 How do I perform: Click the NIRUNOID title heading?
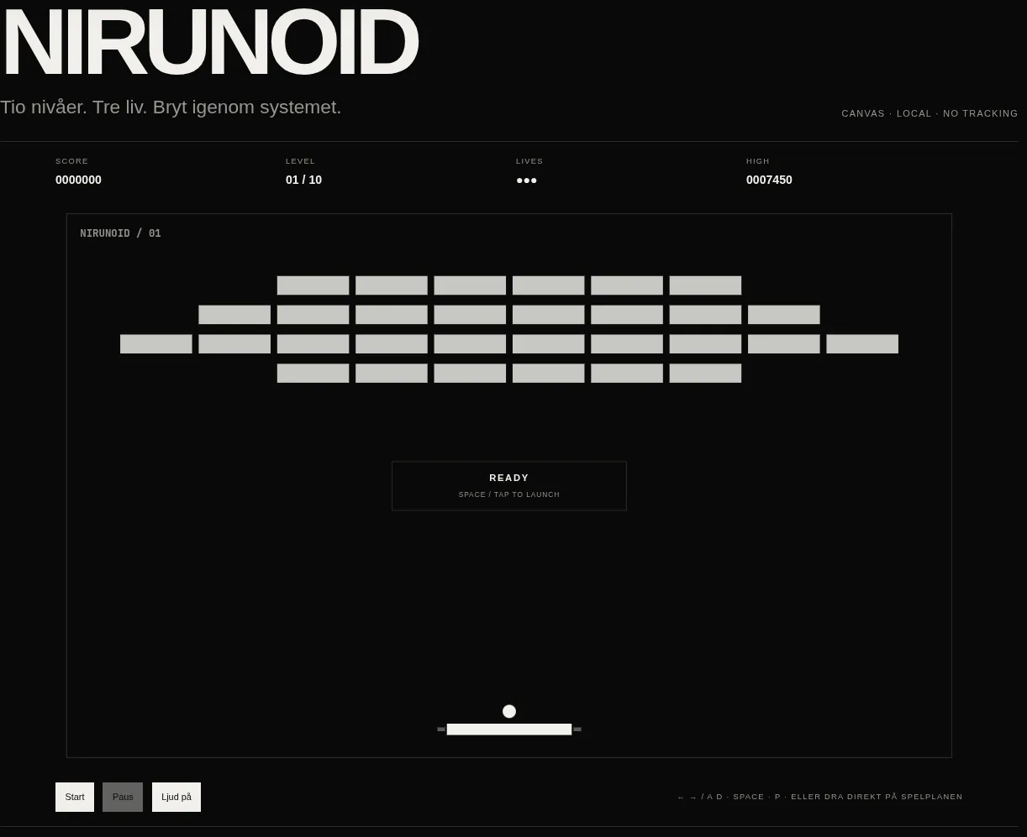point(210,42)
